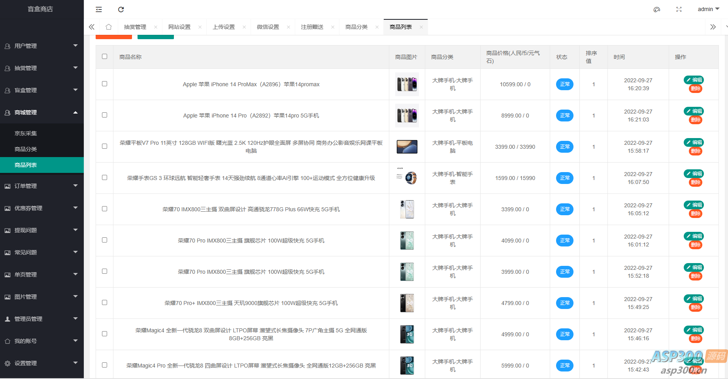Click the 订单管理 sidebar icon
The width and height of the screenshot is (728, 379).
(8, 186)
